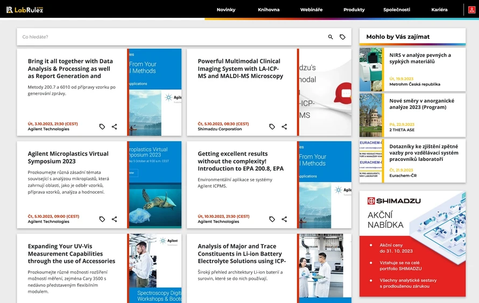Click Environmentální aplikace se systémy Agilent ICPMS text
Viewport: 479px width, 303px height.
point(235,182)
